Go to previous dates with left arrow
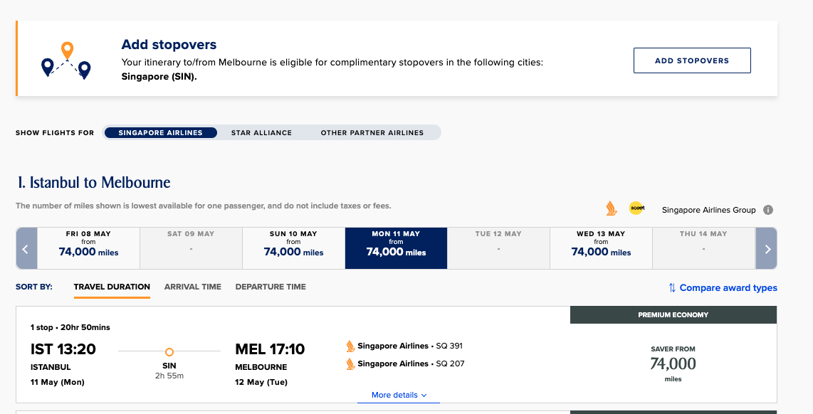The height and width of the screenshot is (414, 813). click(26, 248)
